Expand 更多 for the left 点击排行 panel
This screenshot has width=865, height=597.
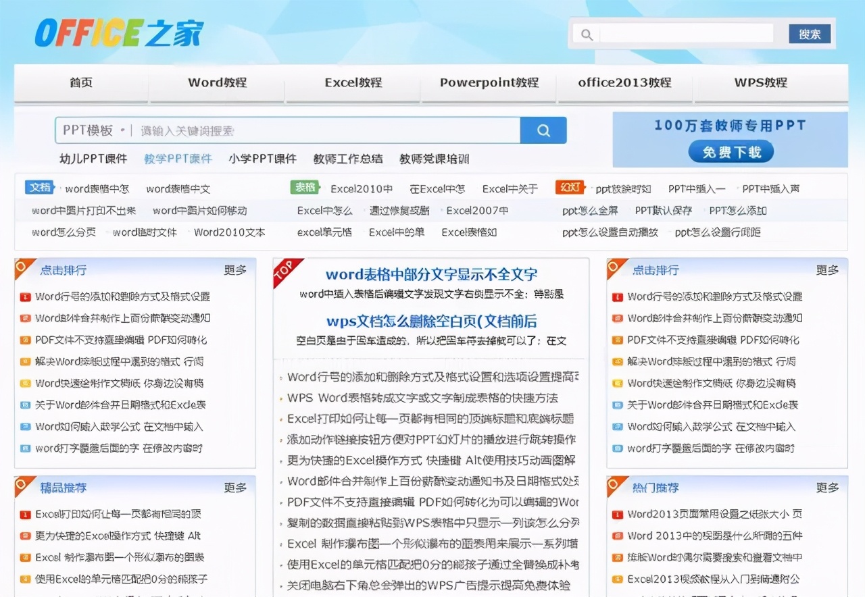(x=234, y=270)
